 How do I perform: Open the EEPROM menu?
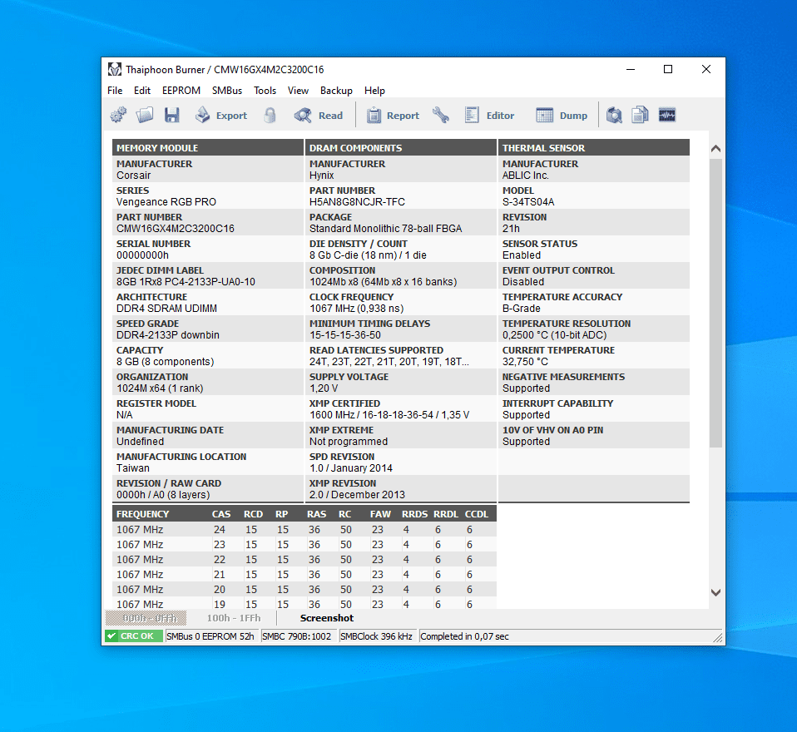181,91
